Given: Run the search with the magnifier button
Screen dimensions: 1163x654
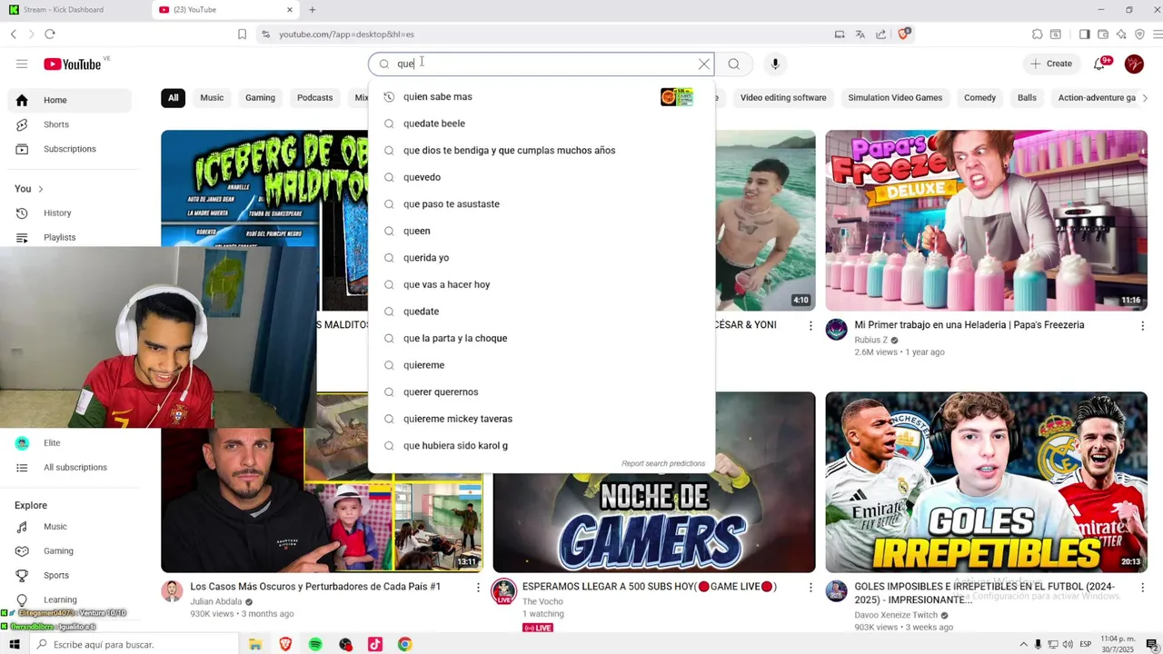Looking at the screenshot, I should click(x=733, y=64).
